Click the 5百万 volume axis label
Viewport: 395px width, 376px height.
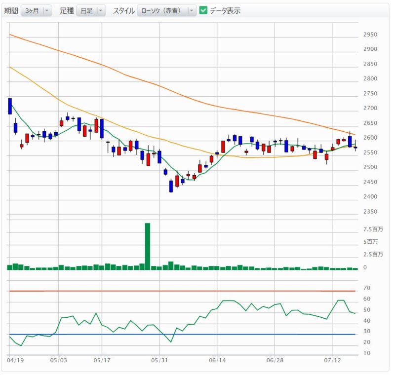coord(371,242)
